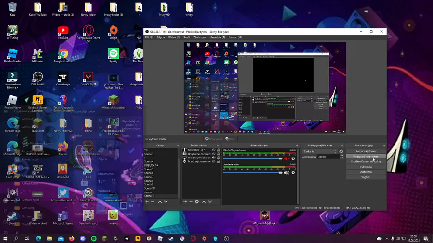Remove the selected scene with the minus icon

pyautogui.click(x=153, y=202)
